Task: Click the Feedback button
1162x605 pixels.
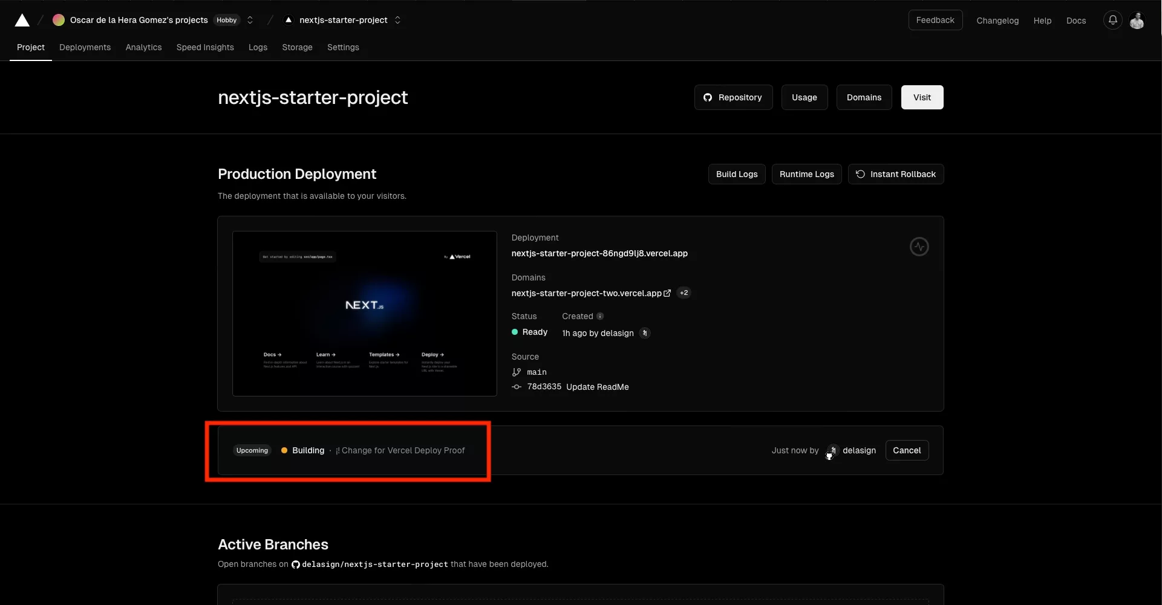Action: click(935, 20)
